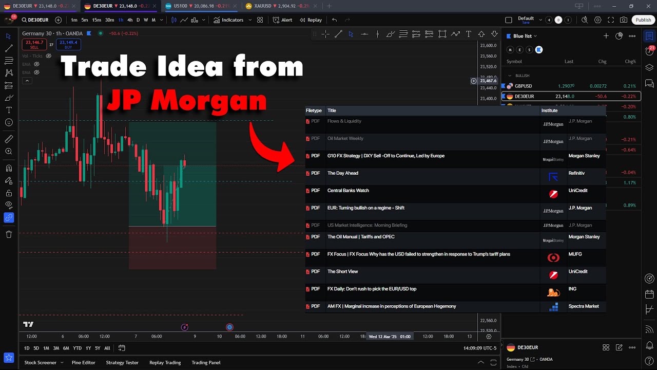Select horizontal line in floating toolbar
Screen dimensions: 657x370
(364, 34)
